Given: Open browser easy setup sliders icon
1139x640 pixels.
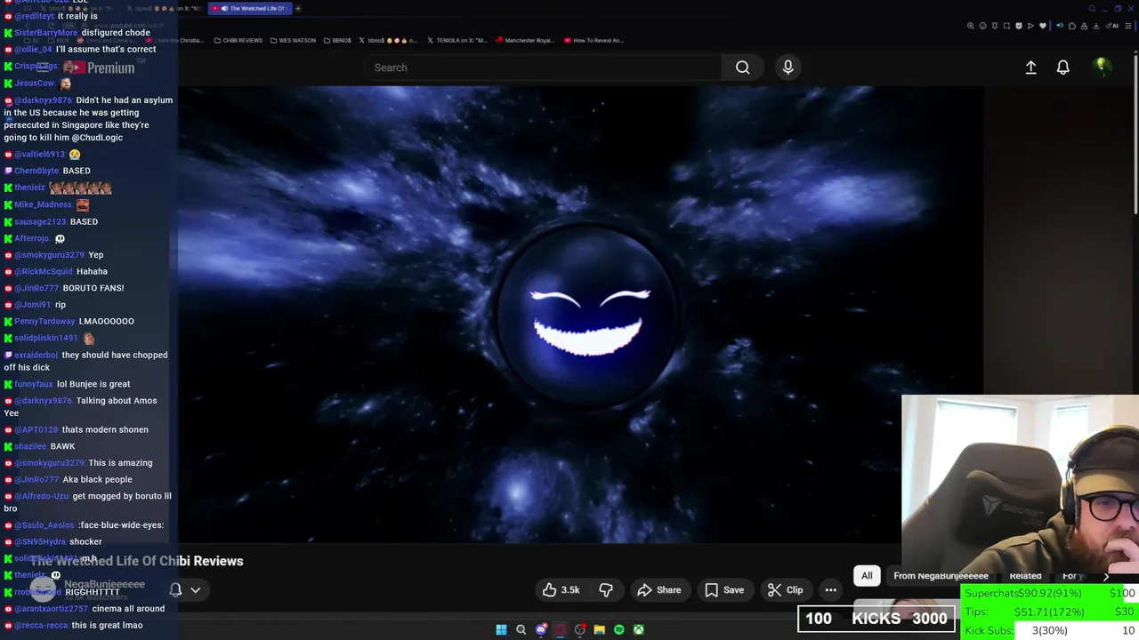Looking at the screenshot, I should pyautogui.click(x=1128, y=26).
